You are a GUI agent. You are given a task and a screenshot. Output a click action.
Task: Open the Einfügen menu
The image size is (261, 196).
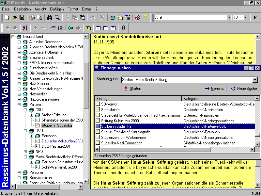click(x=57, y=9)
